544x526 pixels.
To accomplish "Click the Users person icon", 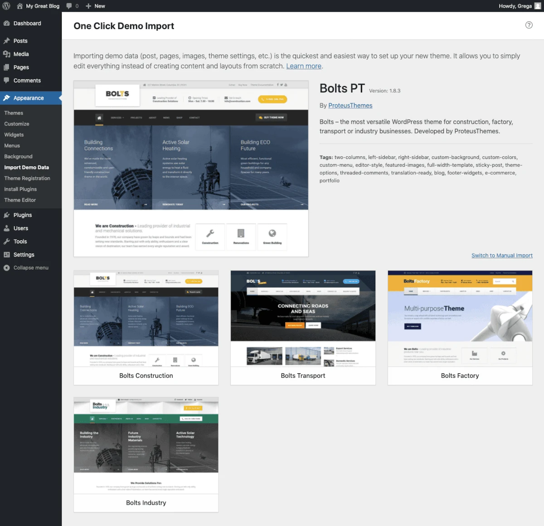I will point(6,228).
